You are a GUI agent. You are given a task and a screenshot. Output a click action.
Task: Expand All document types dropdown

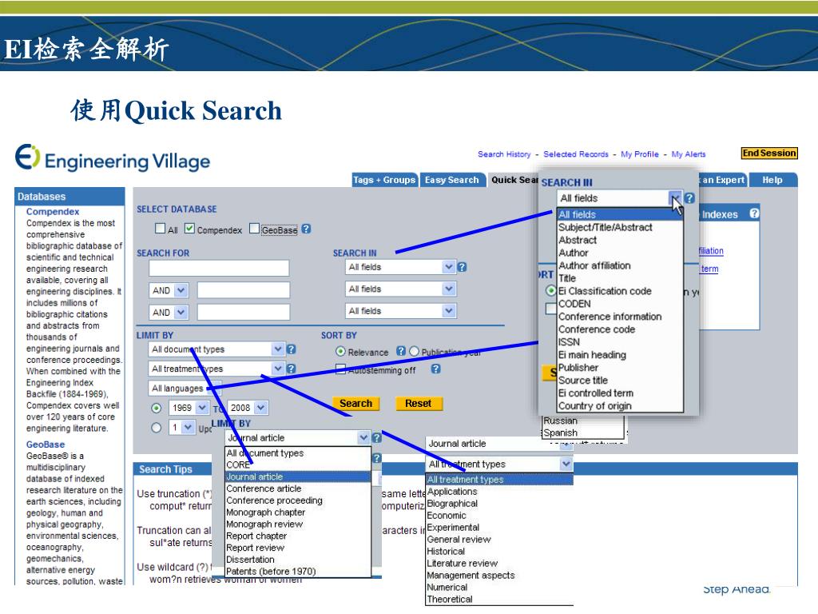(x=216, y=349)
